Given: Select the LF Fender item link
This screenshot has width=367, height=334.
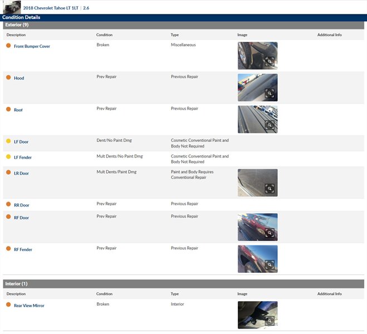Looking at the screenshot, I should click(23, 158).
